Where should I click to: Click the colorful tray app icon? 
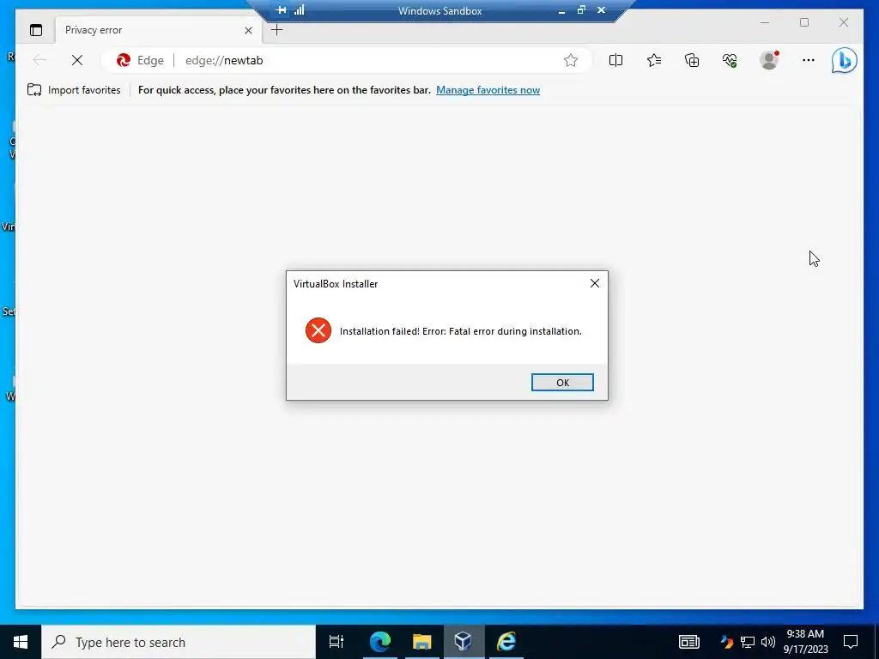point(727,642)
